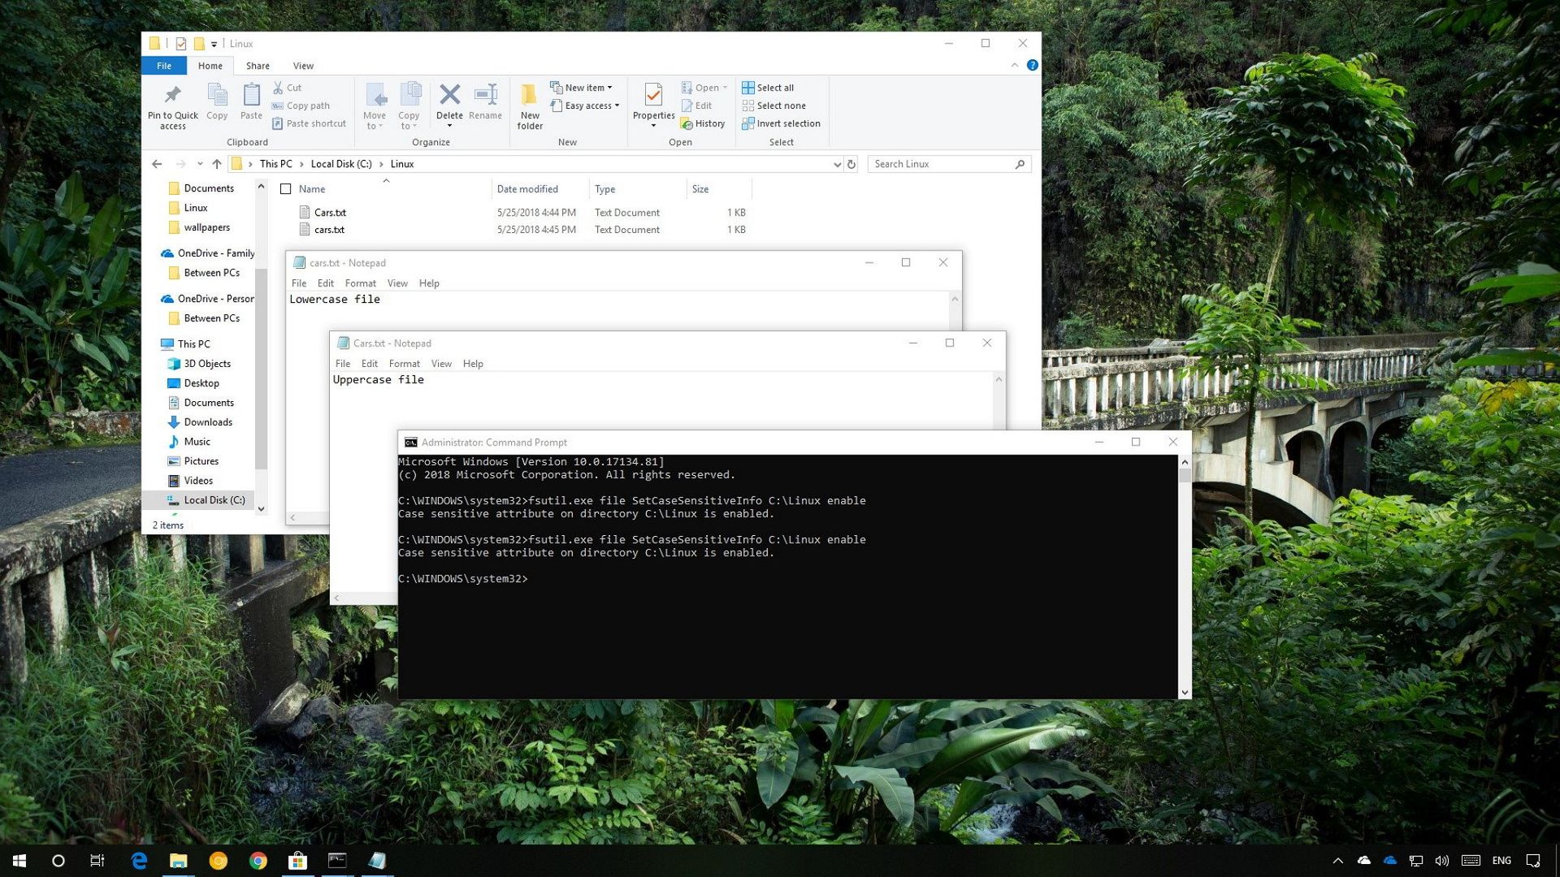Open the Format menu in Cars.txt Notepad

click(404, 363)
